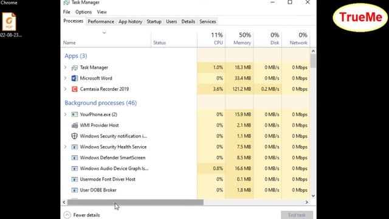The width and height of the screenshot is (389, 219).
Task: Switch to the Details tab
Action: 188,22
